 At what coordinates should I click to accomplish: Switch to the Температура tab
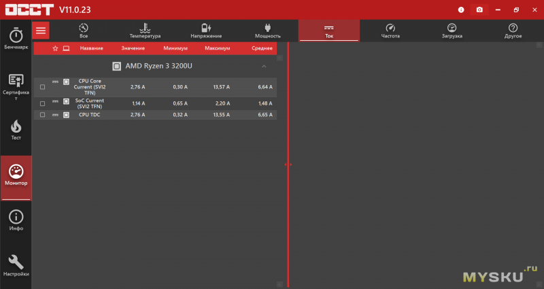[x=145, y=31]
